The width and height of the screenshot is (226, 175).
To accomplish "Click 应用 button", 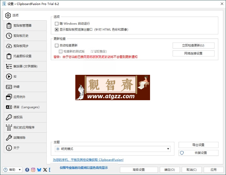I will [x=214, y=170].
